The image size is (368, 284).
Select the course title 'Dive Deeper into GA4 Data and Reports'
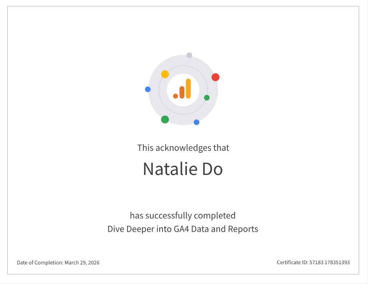tap(183, 229)
